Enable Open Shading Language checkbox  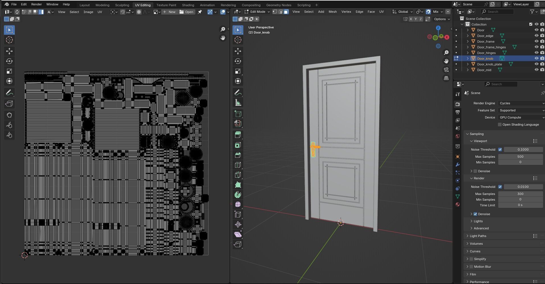[x=500, y=125]
